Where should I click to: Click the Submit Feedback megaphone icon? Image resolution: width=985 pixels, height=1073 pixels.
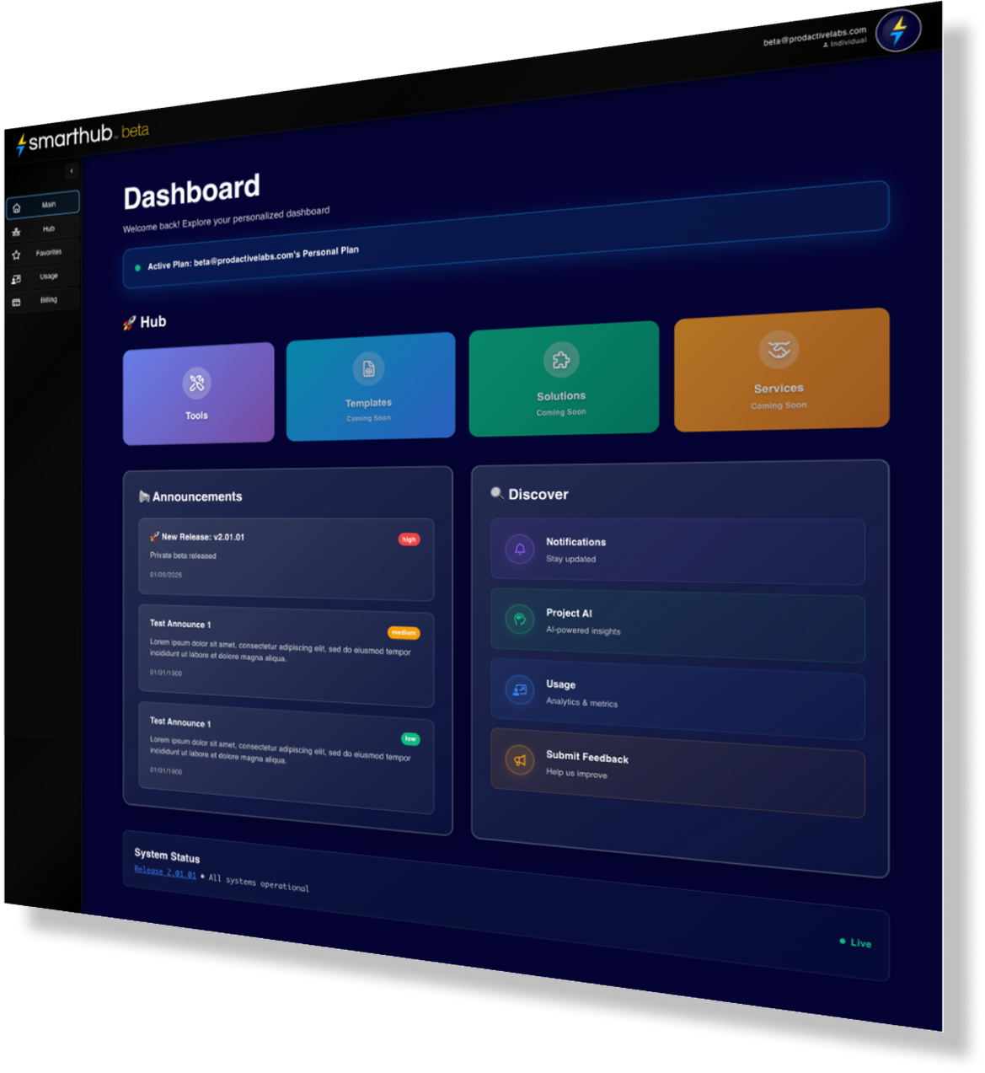coord(520,760)
